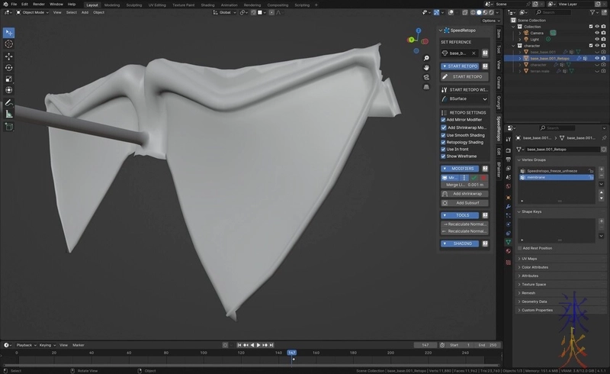The image size is (610, 374).
Task: Select the membrane vertex group
Action: [538, 177]
